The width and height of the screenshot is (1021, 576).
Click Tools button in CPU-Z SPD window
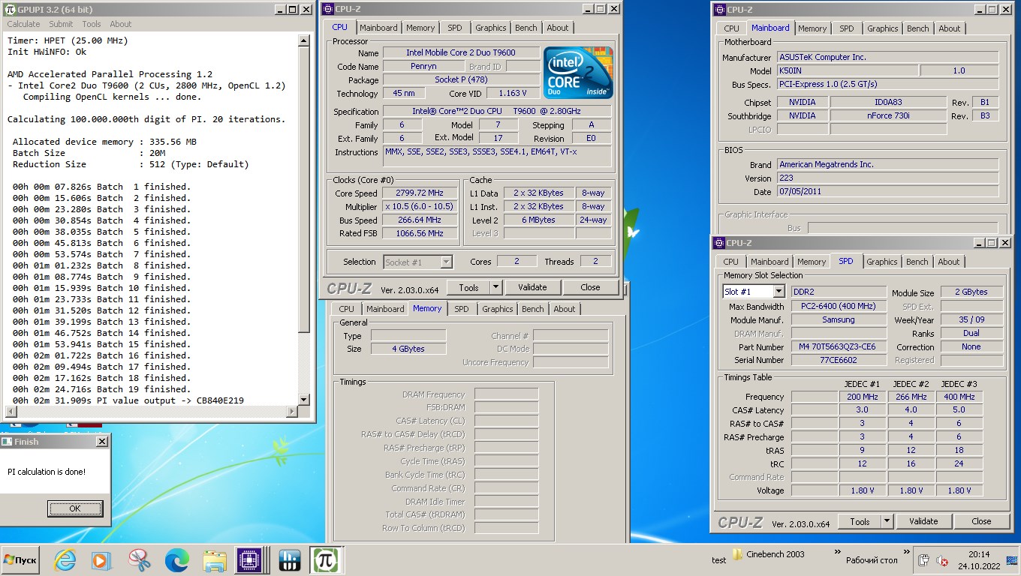pyautogui.click(x=860, y=521)
